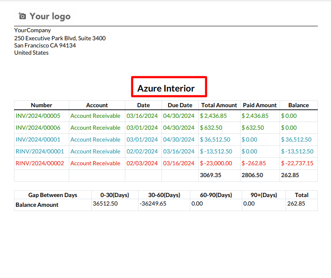
Task: Click total amount $ 2,436.85 of INV/2024/00005
Action: pos(213,116)
